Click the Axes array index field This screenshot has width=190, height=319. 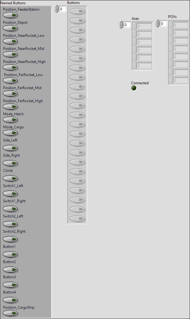pos(127,25)
